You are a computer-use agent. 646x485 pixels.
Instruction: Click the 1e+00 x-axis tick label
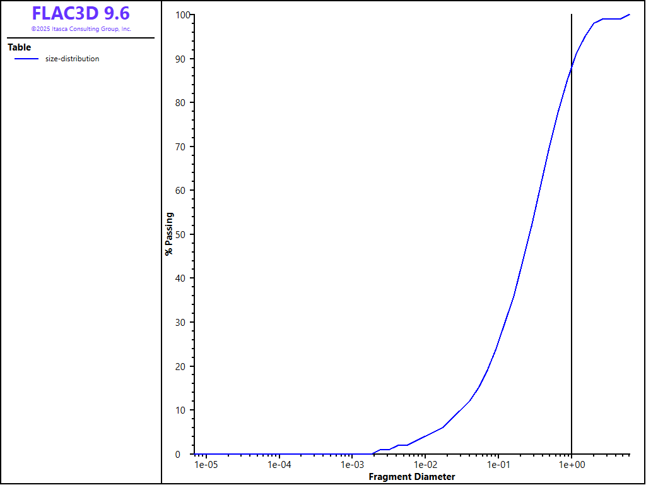coord(571,465)
